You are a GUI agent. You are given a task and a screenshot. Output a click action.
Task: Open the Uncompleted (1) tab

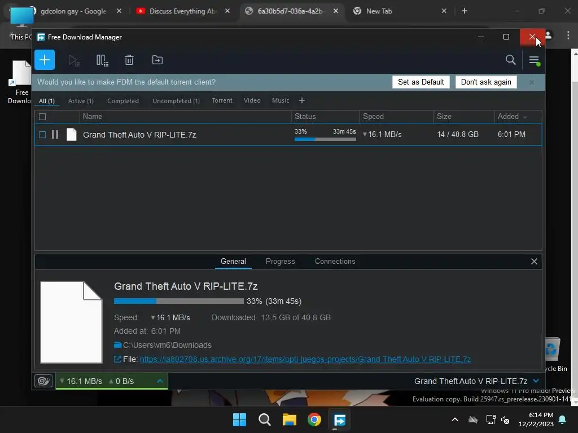pos(176,101)
